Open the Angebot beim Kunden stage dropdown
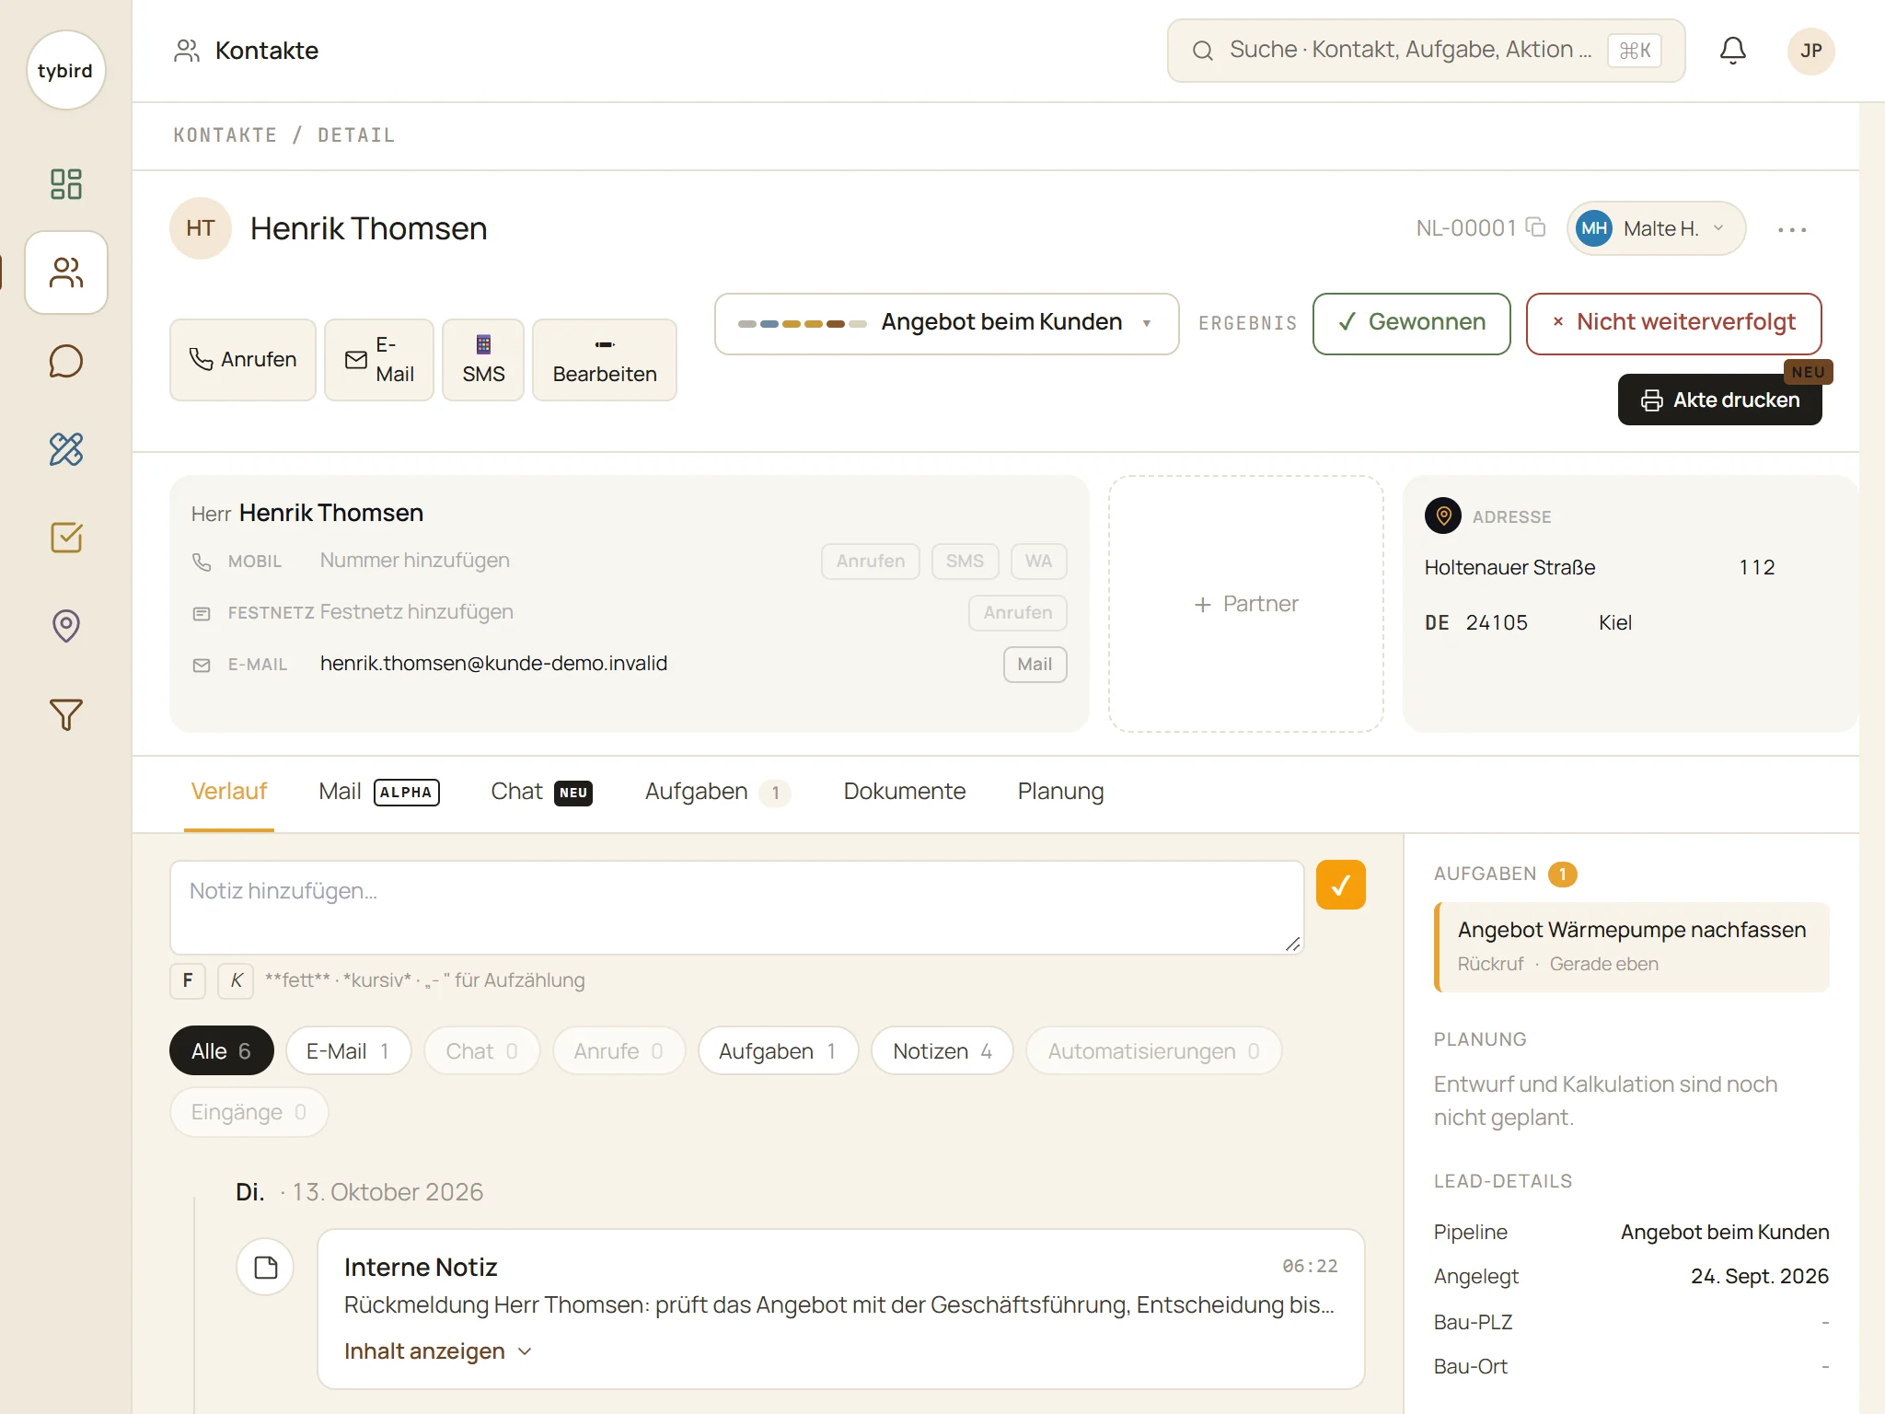This screenshot has height=1414, width=1885. pyautogui.click(x=946, y=323)
